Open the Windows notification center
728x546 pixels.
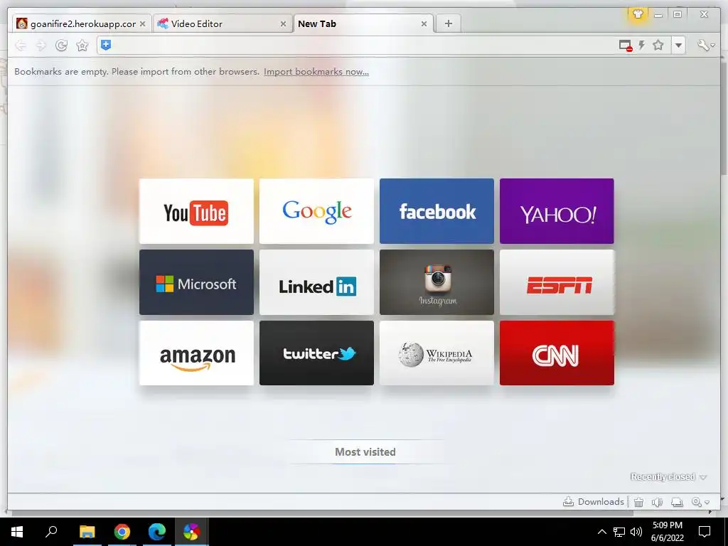tap(705, 532)
